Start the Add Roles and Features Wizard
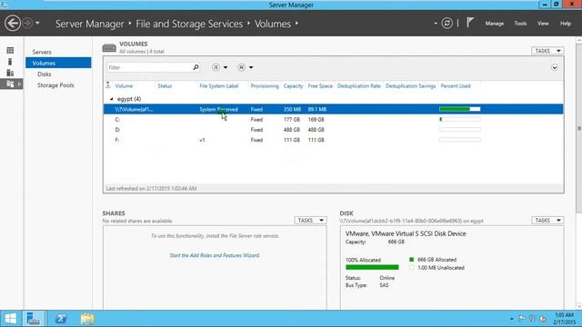The width and height of the screenshot is (582, 327). (215, 255)
